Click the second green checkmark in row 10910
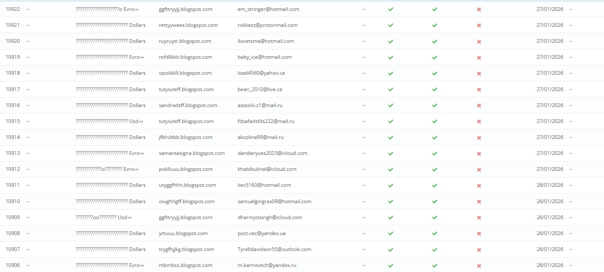Viewport: 604px width, 272px height. tap(435, 201)
